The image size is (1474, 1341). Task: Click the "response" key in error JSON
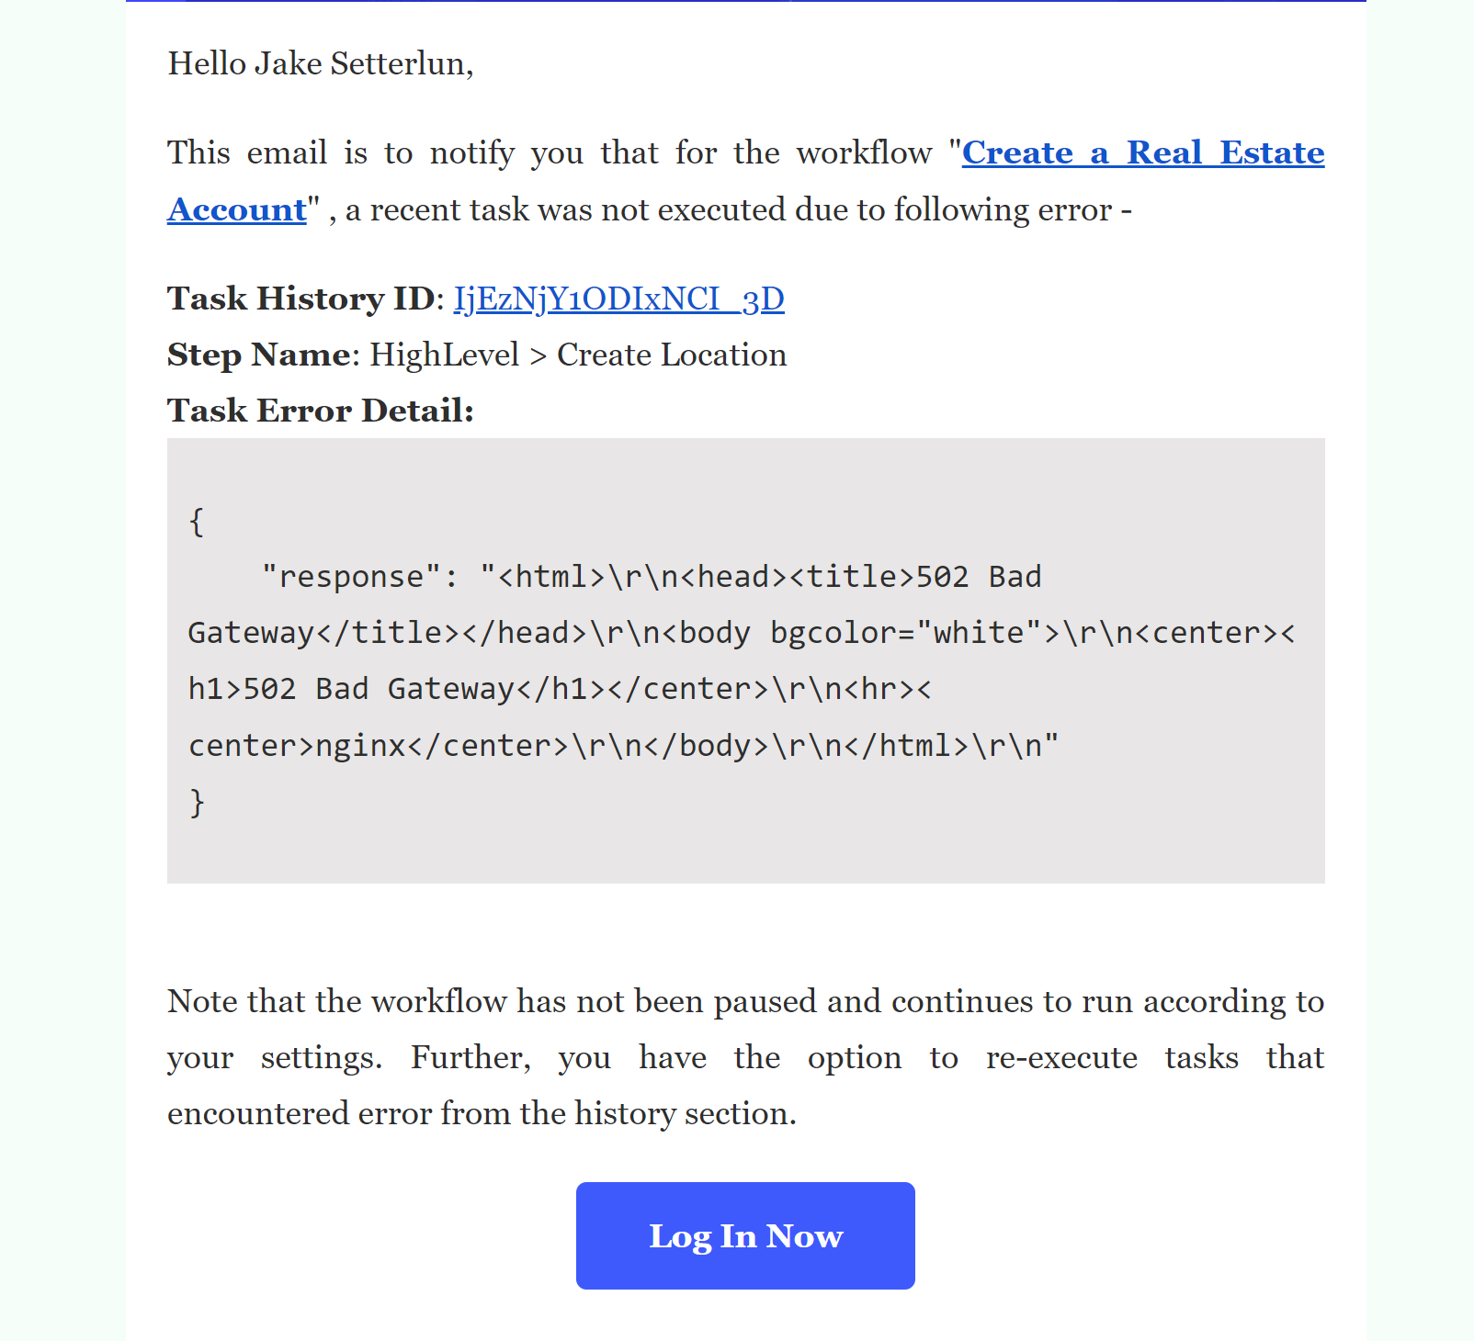click(350, 577)
